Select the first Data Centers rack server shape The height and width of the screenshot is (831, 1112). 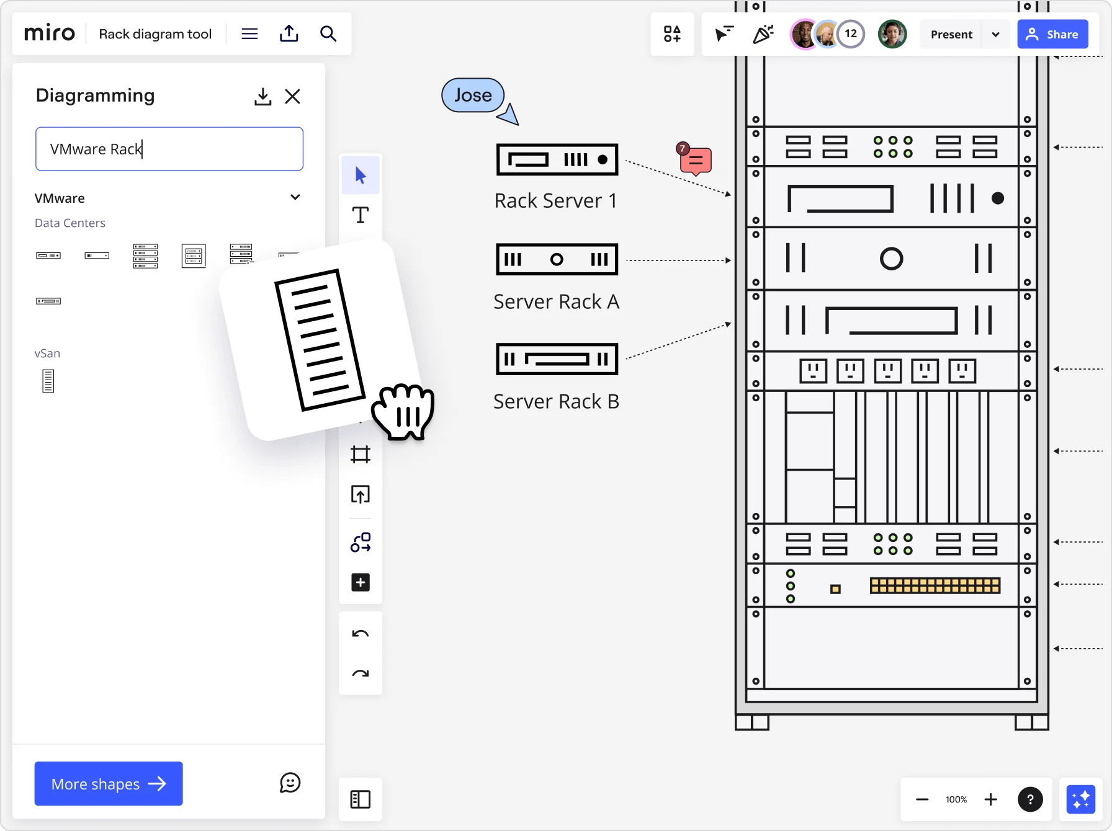[x=48, y=256]
